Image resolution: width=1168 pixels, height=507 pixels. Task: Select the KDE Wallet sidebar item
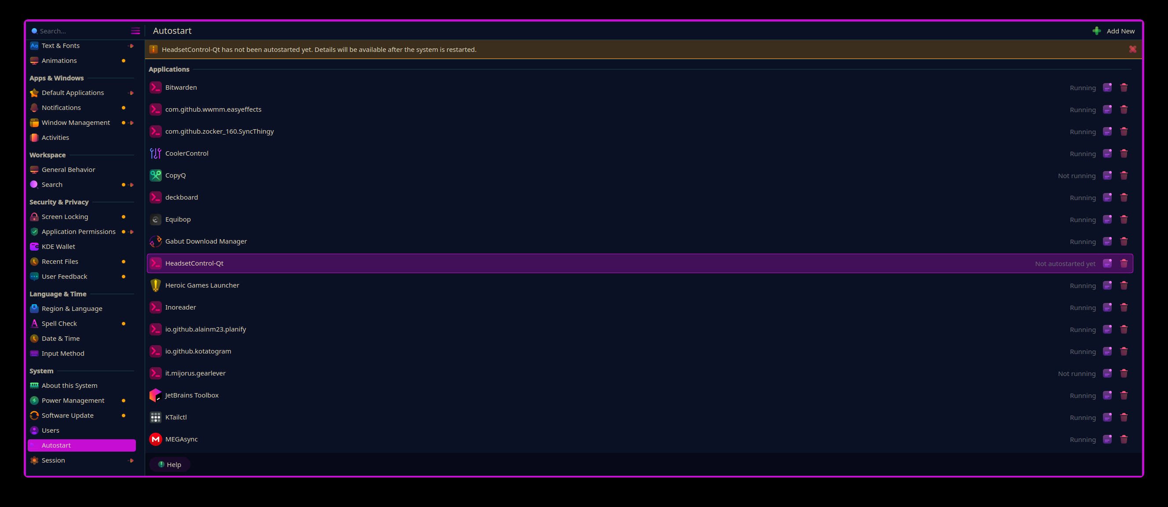coord(58,247)
